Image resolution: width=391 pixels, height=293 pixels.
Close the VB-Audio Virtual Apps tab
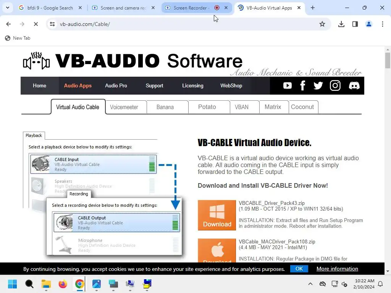tap(299, 8)
